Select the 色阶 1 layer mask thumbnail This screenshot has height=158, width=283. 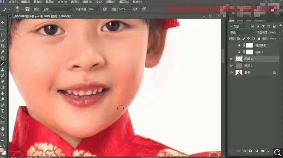pos(249,52)
